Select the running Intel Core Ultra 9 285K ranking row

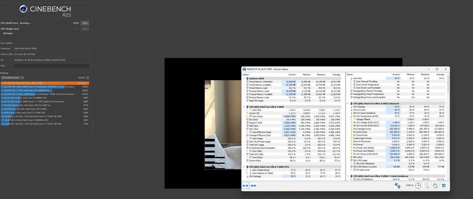45,83
